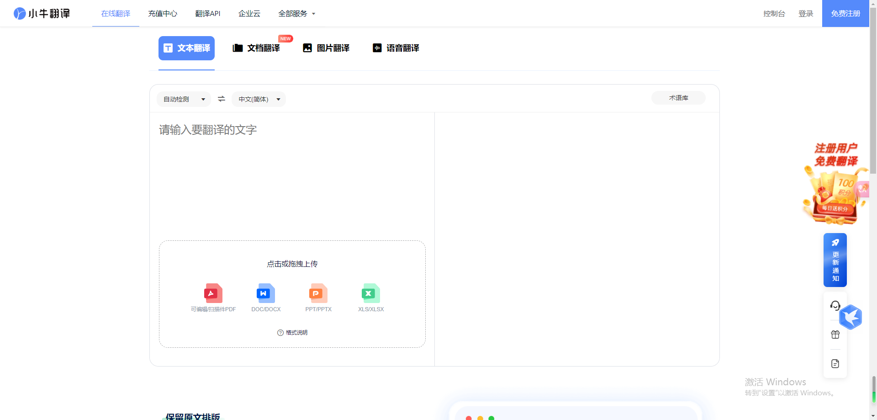Viewport: 877px width, 420px height.
Task: Open the 在线翻译 menu item
Action: 116,14
